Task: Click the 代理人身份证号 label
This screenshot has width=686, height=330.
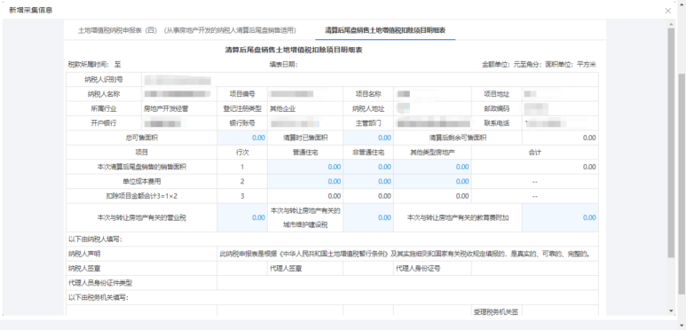Action: click(418, 269)
